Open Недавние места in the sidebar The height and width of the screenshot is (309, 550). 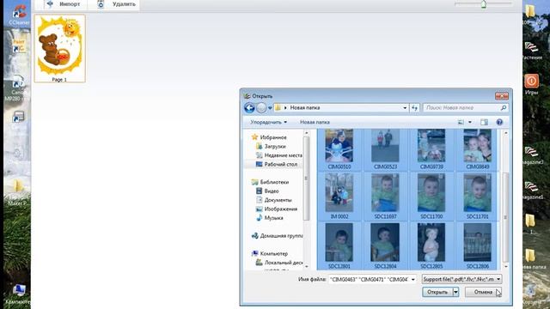(x=279, y=155)
